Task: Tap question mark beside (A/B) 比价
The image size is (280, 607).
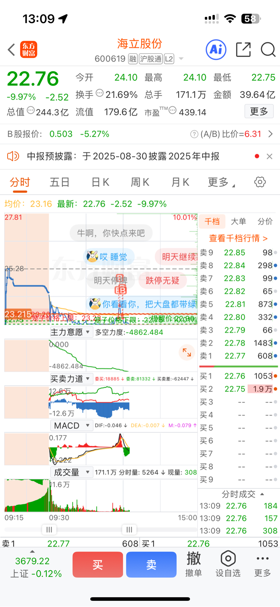Action: click(194, 134)
